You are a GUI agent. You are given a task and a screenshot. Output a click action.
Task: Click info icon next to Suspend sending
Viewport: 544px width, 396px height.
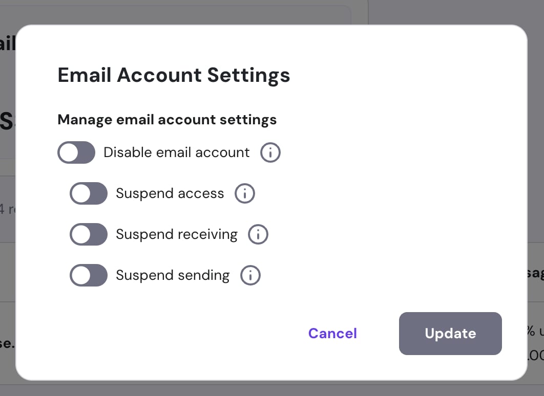pyautogui.click(x=250, y=275)
